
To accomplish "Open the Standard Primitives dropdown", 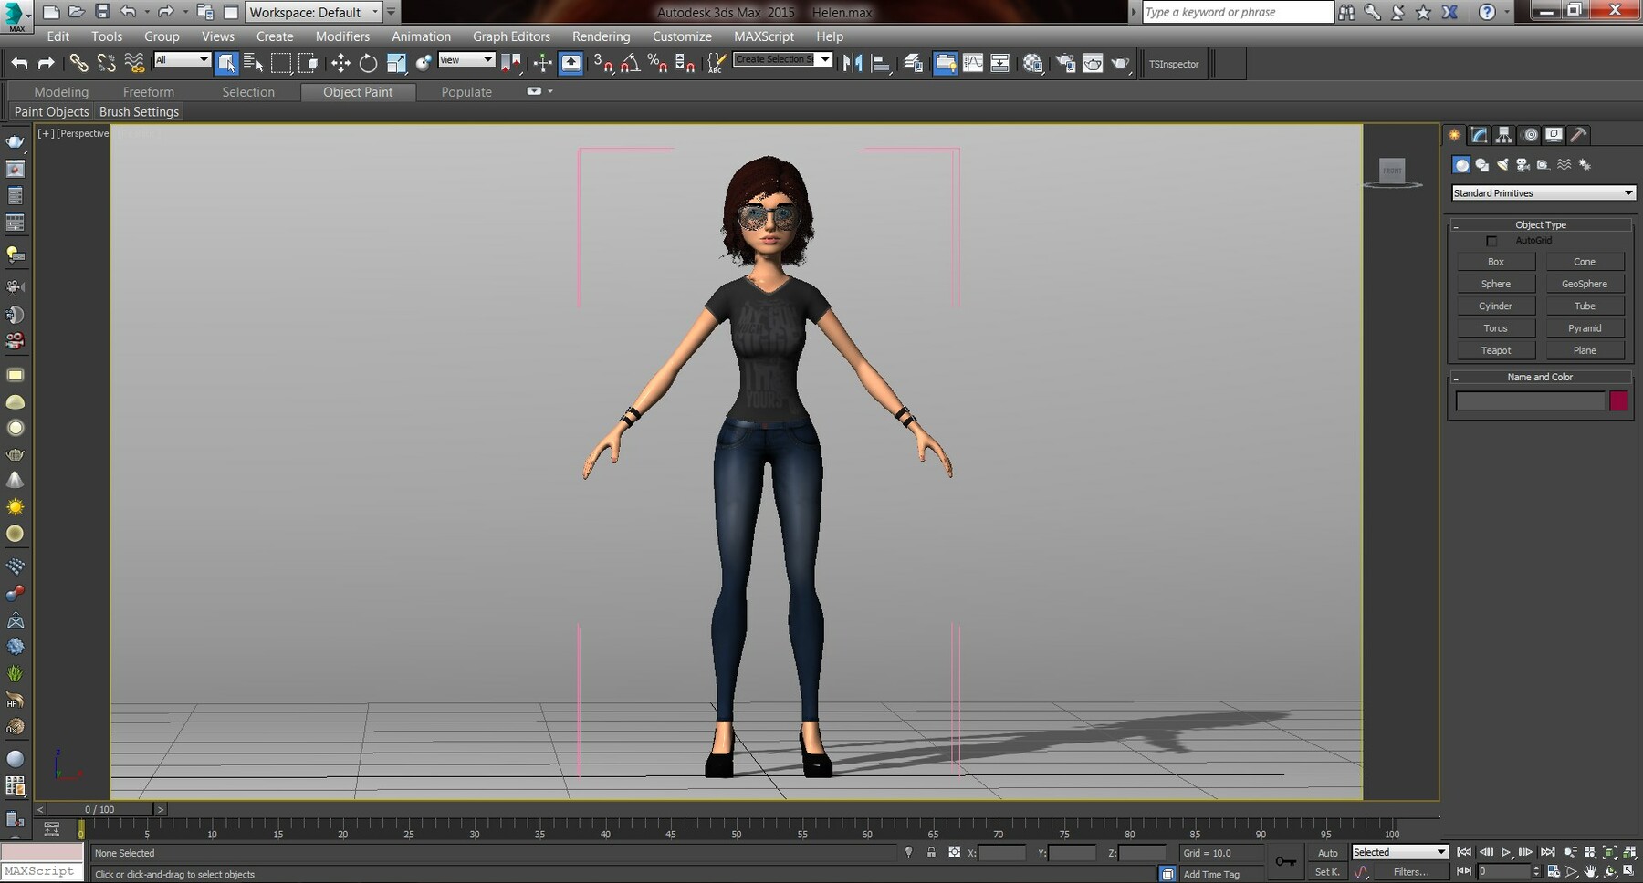I will point(1543,192).
